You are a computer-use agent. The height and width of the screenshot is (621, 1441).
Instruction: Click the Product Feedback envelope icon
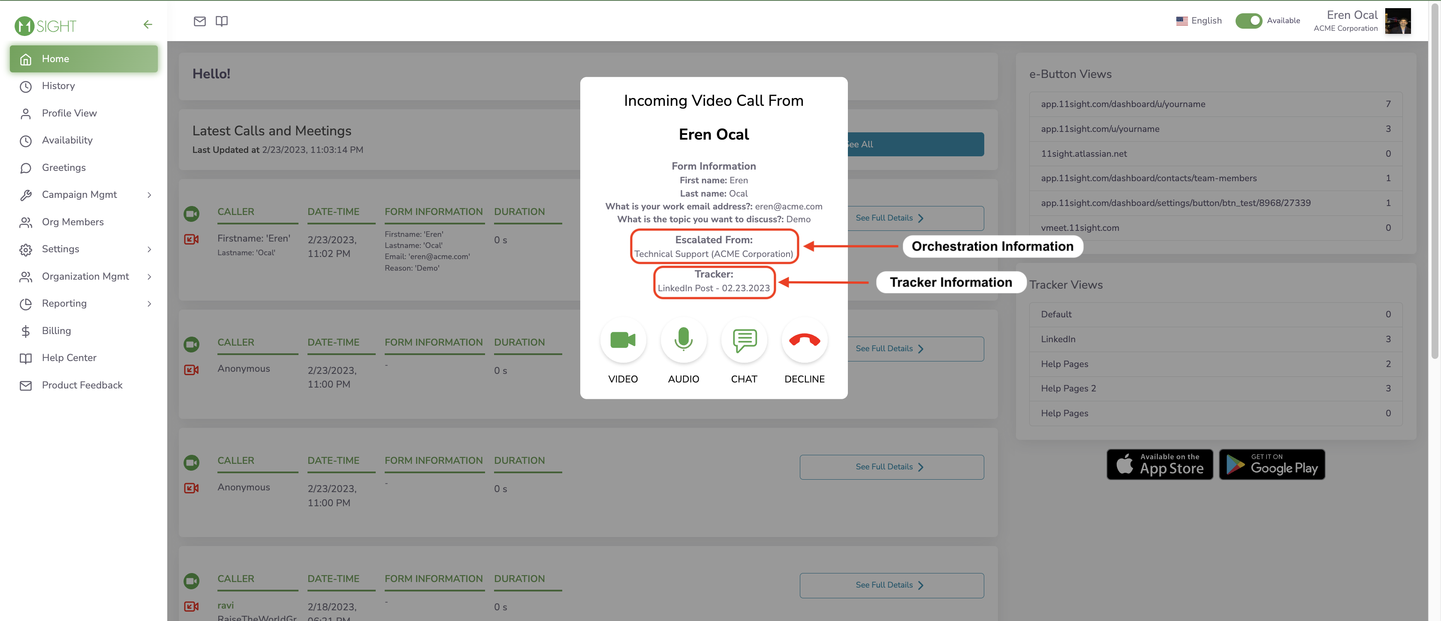click(26, 385)
